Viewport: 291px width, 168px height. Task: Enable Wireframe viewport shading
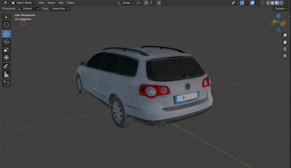click(268, 3)
